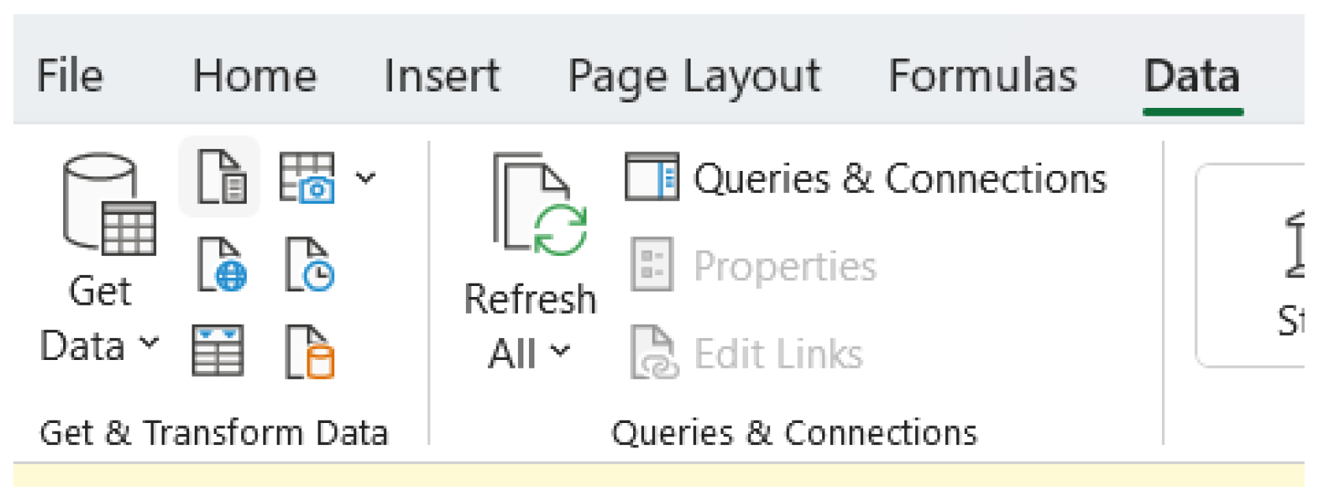Open Recent Sources clock icon
1318x501 pixels.
[x=309, y=265]
